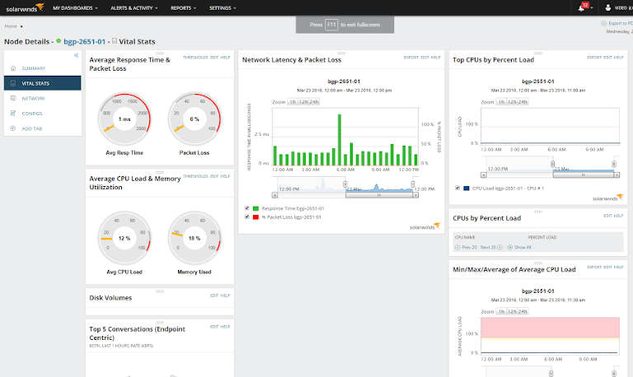Collapse the sidebar with the double-chevron icon

pos(76,55)
